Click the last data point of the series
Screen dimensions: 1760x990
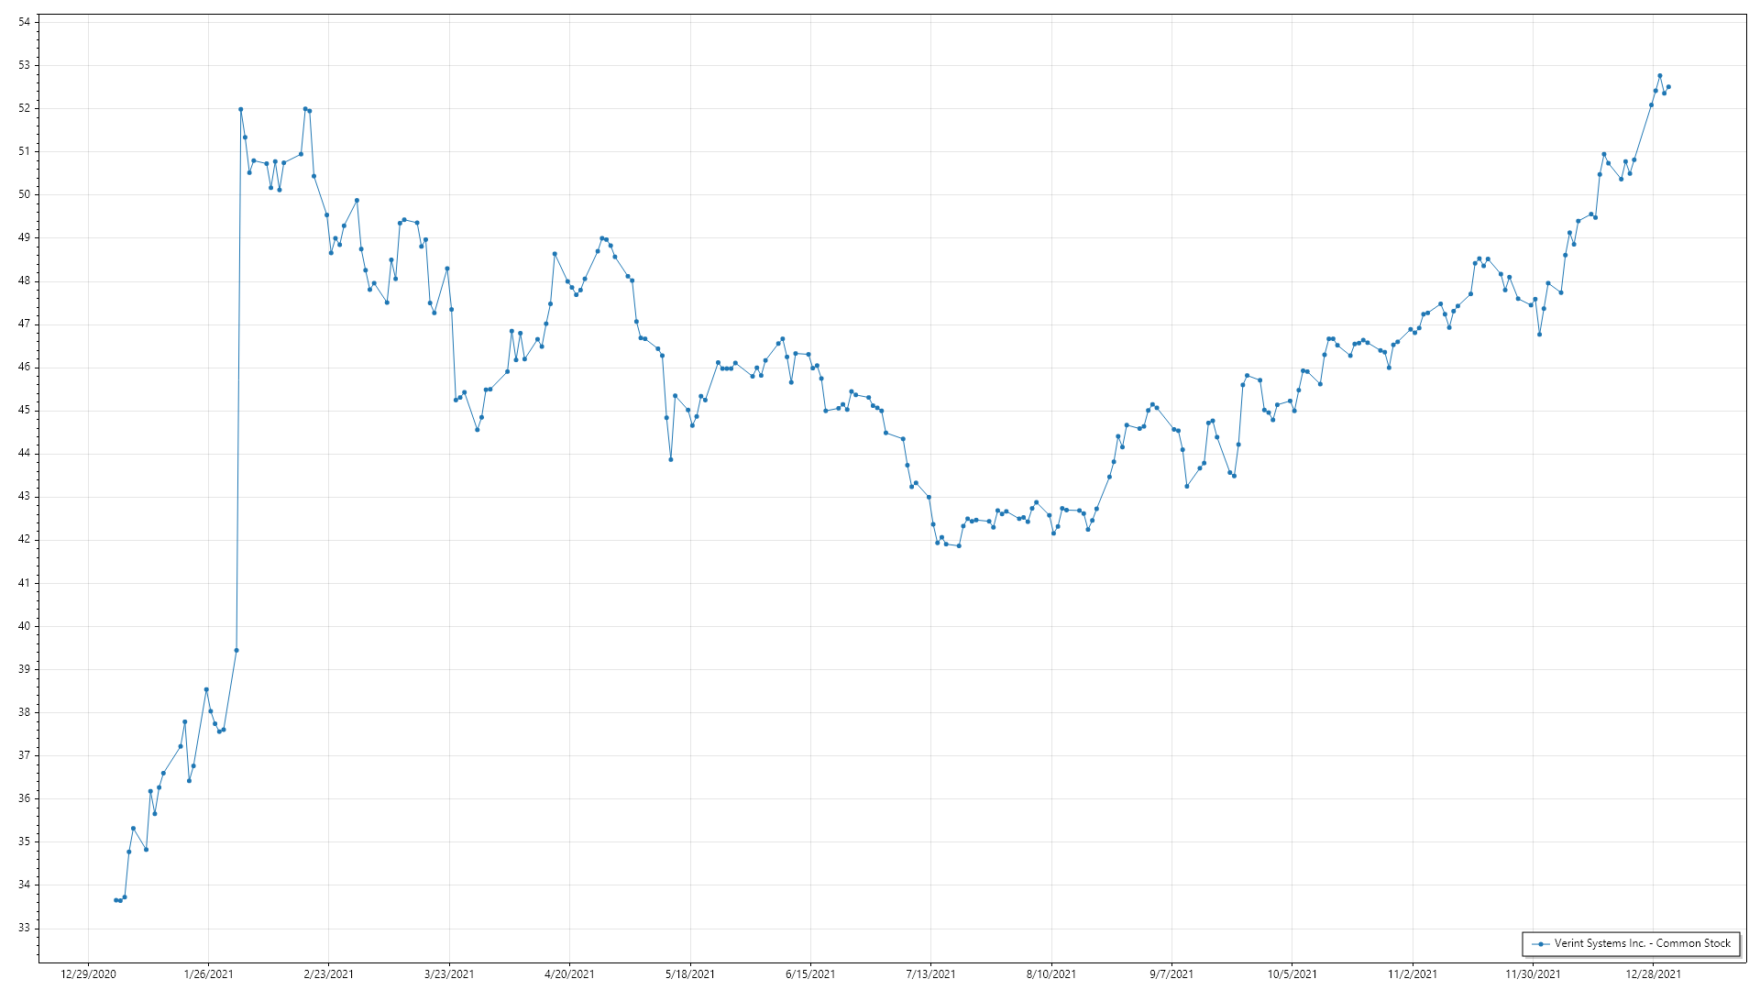[x=1668, y=87]
